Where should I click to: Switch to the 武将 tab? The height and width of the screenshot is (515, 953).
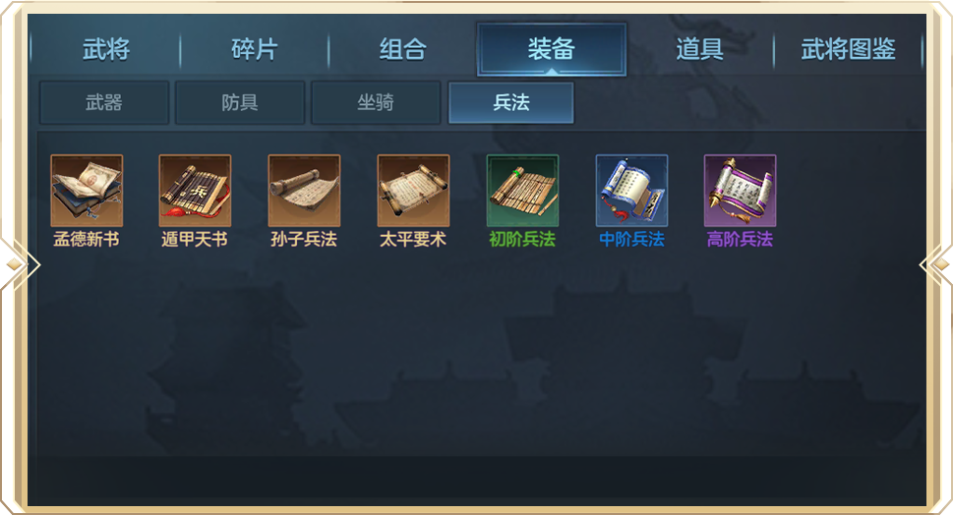point(106,49)
